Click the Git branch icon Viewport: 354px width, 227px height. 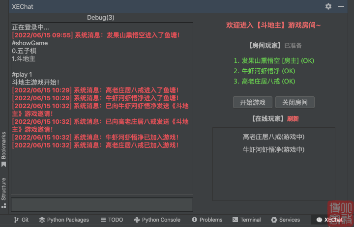16,220
